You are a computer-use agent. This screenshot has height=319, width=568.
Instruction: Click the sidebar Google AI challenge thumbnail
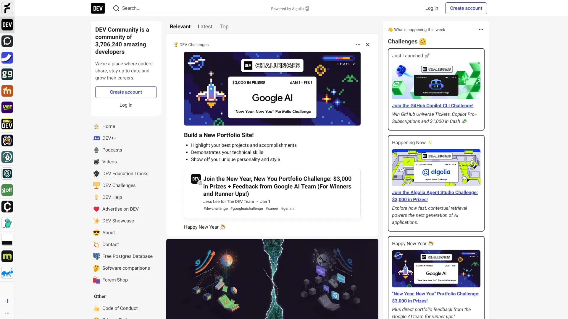pos(436,269)
